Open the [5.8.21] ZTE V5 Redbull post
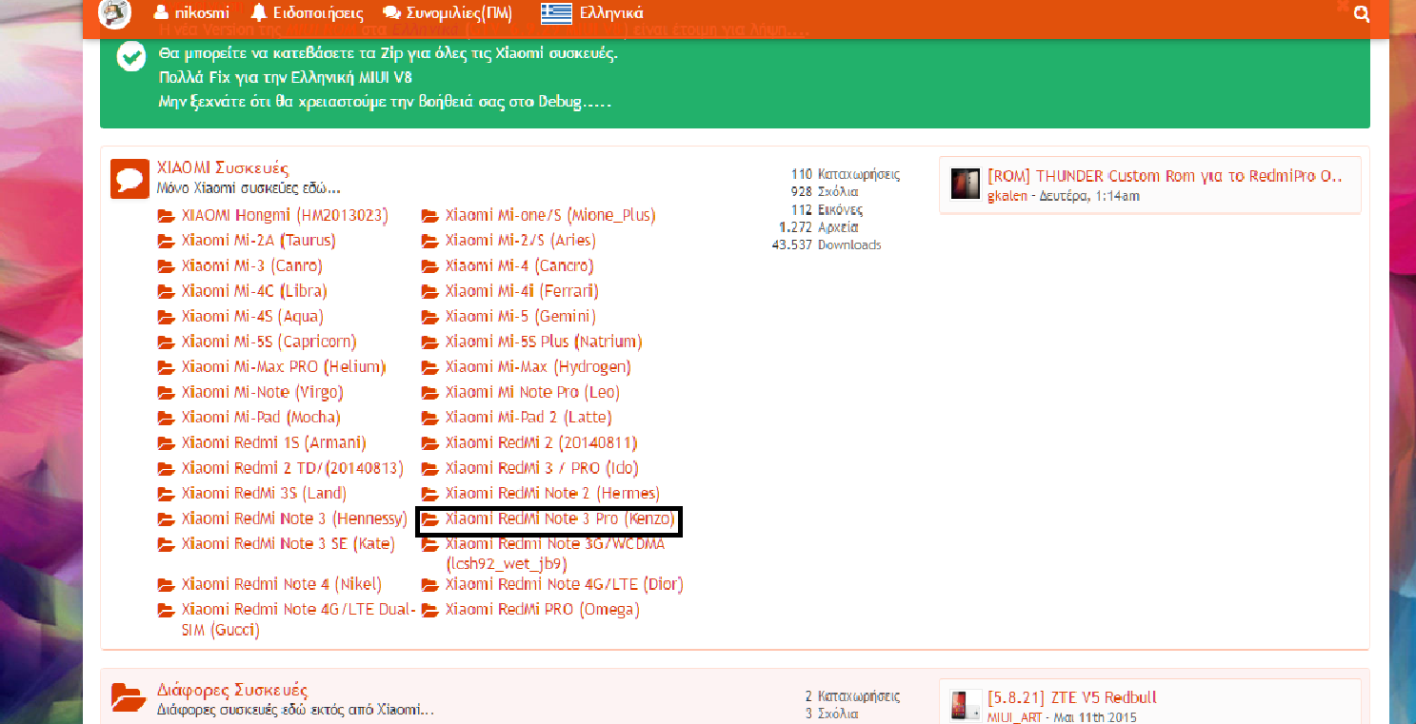This screenshot has height=724, width=1416. (1072, 697)
